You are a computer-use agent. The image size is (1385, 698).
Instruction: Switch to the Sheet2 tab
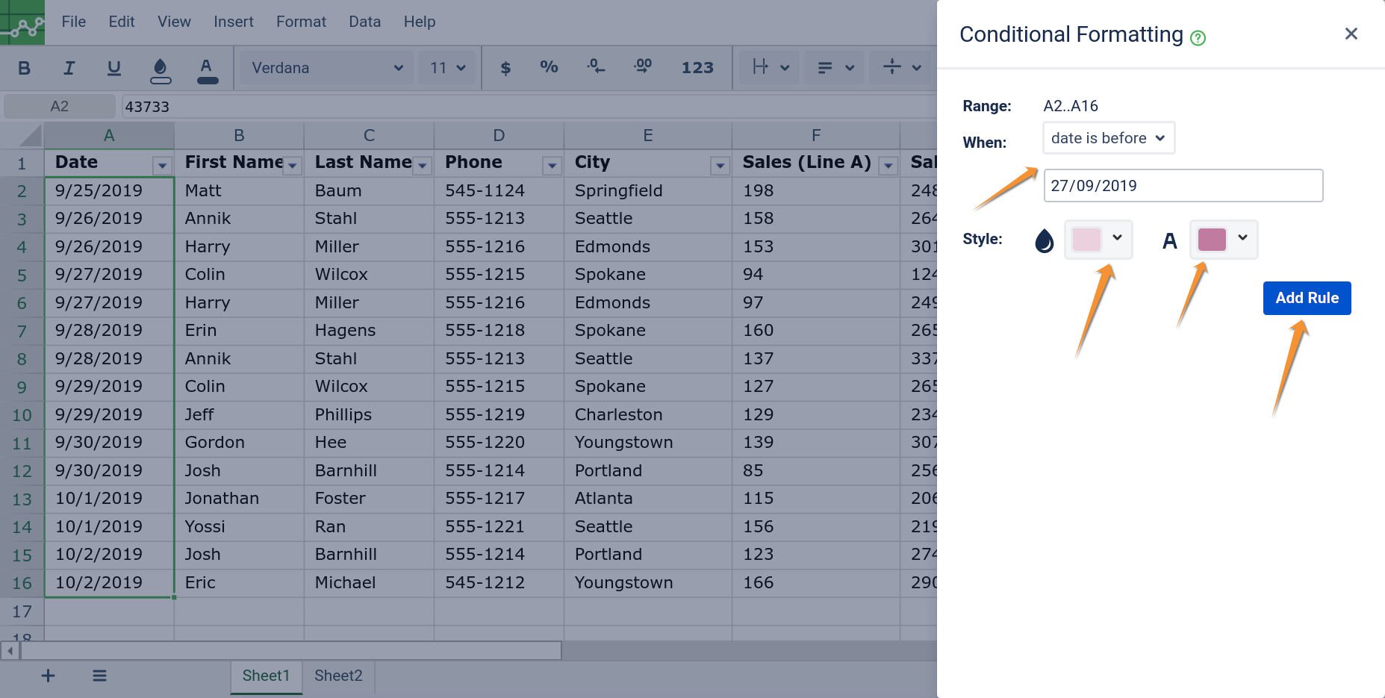pos(338,676)
